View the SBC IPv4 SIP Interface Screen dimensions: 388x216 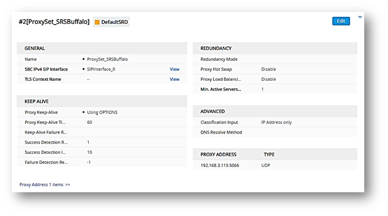click(174, 70)
